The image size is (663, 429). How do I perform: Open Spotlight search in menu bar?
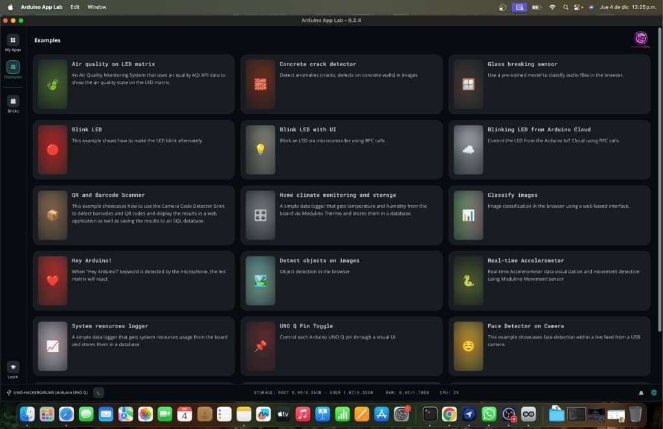(565, 7)
